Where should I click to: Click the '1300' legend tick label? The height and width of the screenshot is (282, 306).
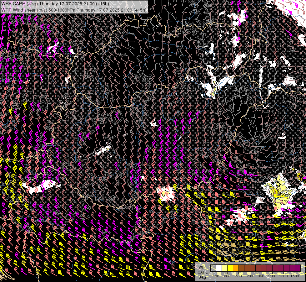point(283,276)
